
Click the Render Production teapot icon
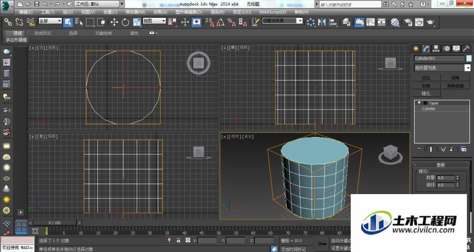pyautogui.click(x=430, y=22)
